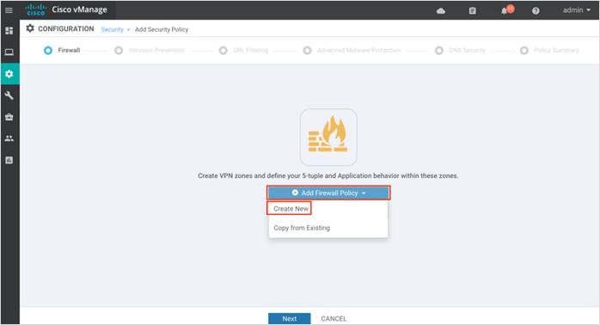The height and width of the screenshot is (325, 600).
Task: Select the Policy Summary wizard step
Action: (550, 50)
